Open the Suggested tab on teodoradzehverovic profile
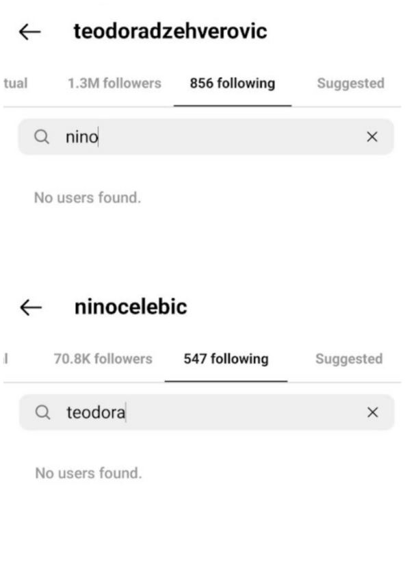Image resolution: width=405 pixels, height=584 pixels. pyautogui.click(x=351, y=83)
